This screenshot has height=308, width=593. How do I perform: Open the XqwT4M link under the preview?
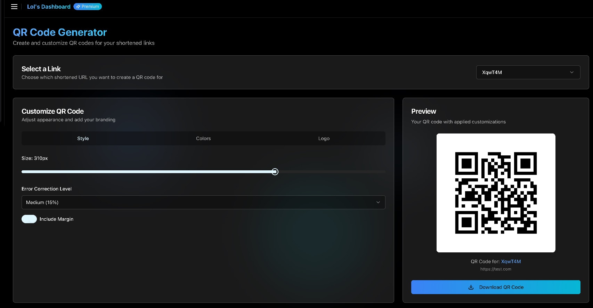point(511,261)
